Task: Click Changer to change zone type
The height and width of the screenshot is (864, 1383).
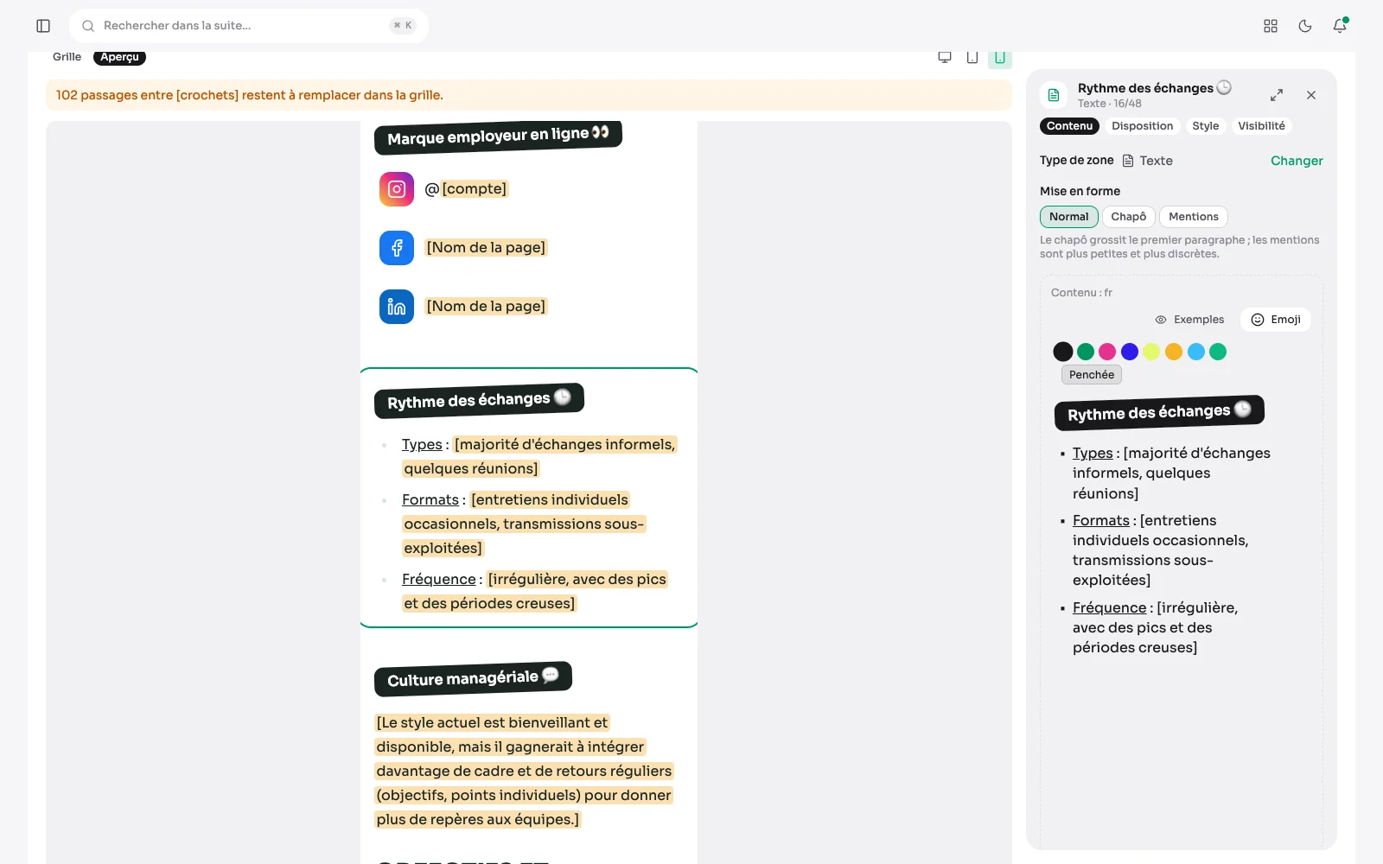Action: point(1297,161)
